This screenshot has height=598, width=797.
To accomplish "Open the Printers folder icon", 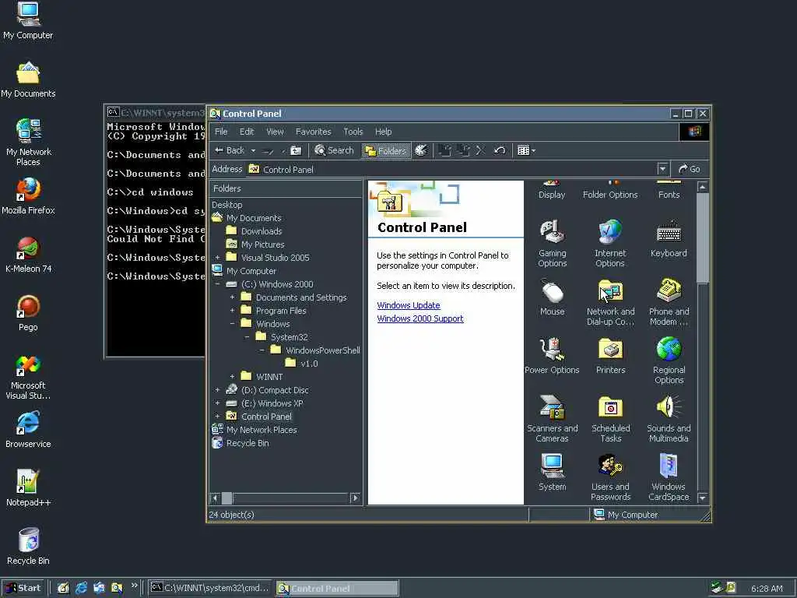I will coord(610,355).
